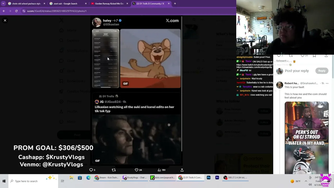Close the photo viewer with the X
The image size is (334, 188).
pyautogui.click(x=5, y=20)
